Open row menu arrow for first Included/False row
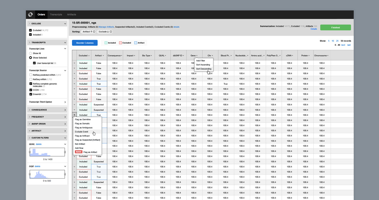379x200 pixels. click(x=75, y=63)
